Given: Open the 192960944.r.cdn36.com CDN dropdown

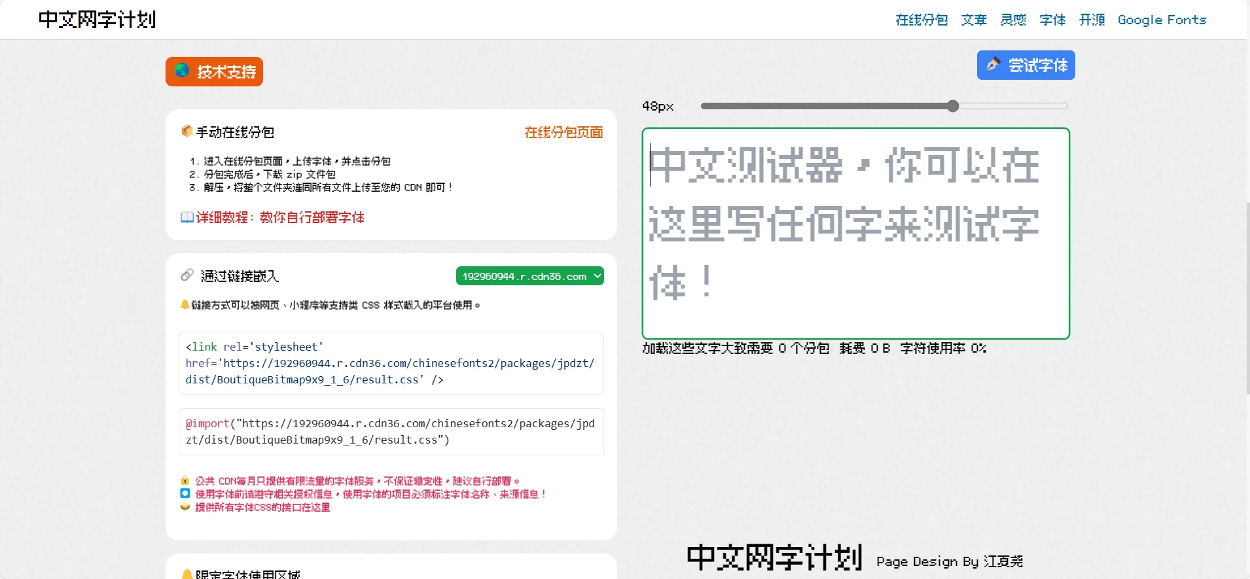Looking at the screenshot, I should (530, 276).
